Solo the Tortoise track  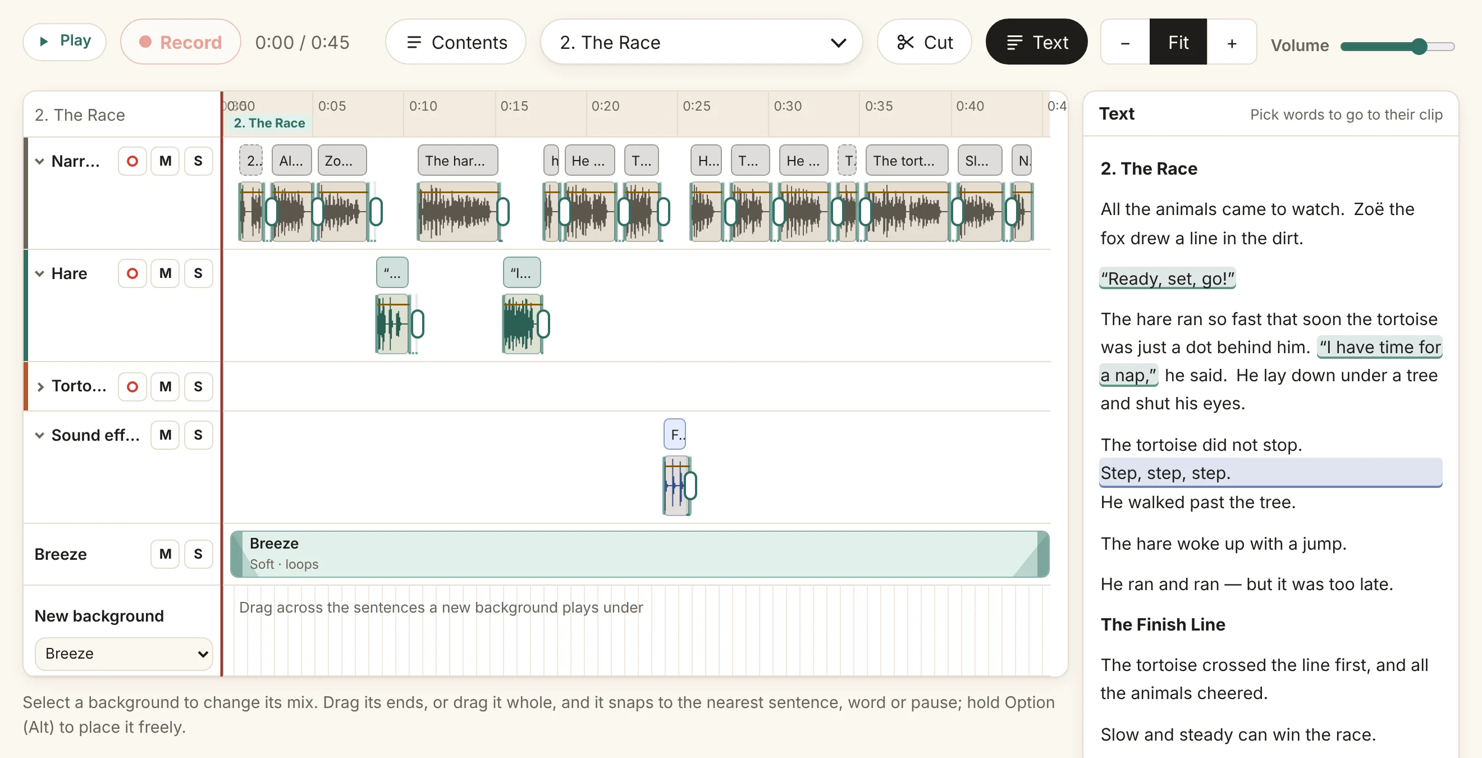(x=198, y=386)
